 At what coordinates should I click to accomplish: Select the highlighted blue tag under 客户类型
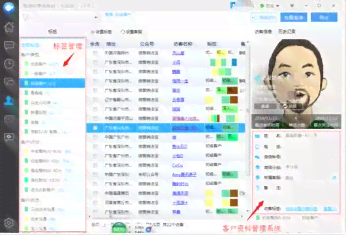click(x=52, y=83)
